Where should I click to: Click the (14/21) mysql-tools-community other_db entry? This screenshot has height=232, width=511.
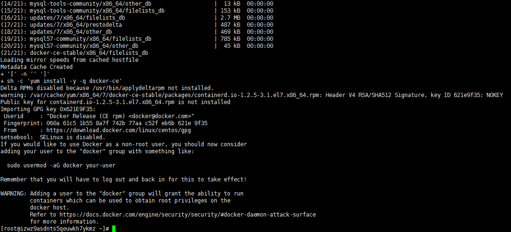click(x=76, y=4)
